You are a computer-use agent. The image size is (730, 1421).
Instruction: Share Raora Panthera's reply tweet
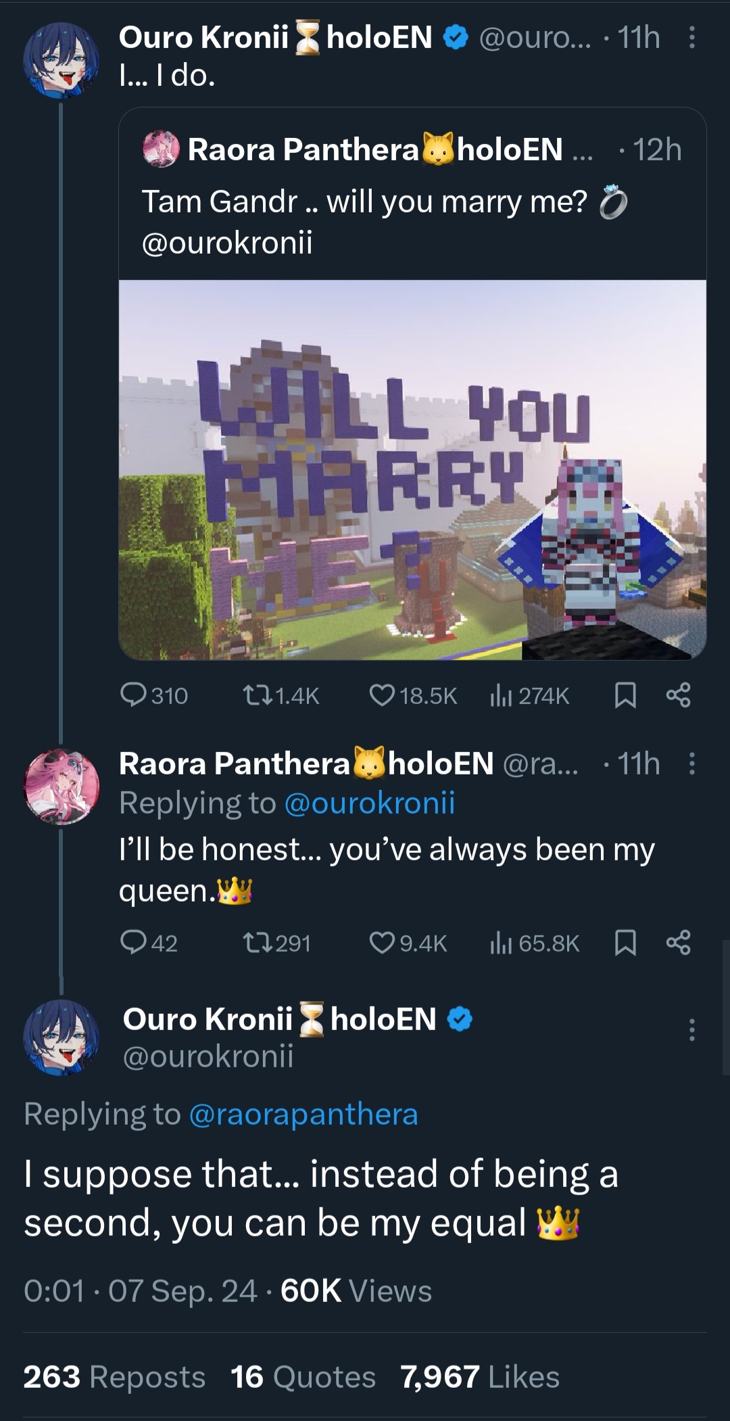(x=678, y=943)
